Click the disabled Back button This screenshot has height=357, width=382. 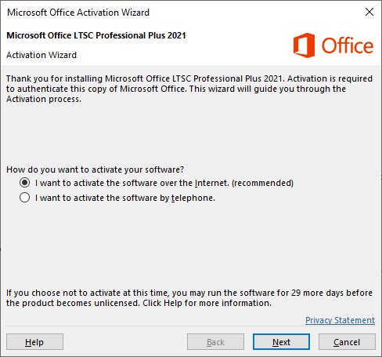[x=215, y=342]
